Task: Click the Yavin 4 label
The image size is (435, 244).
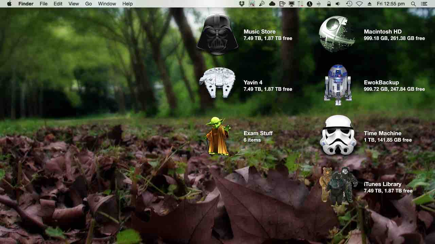Action: (x=253, y=82)
